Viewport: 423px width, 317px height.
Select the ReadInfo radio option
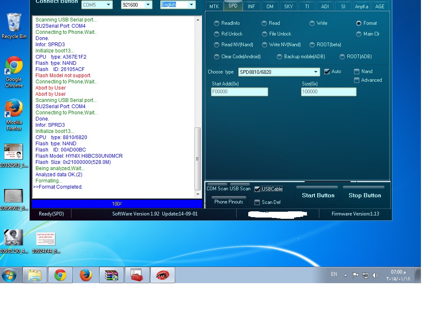227,23
